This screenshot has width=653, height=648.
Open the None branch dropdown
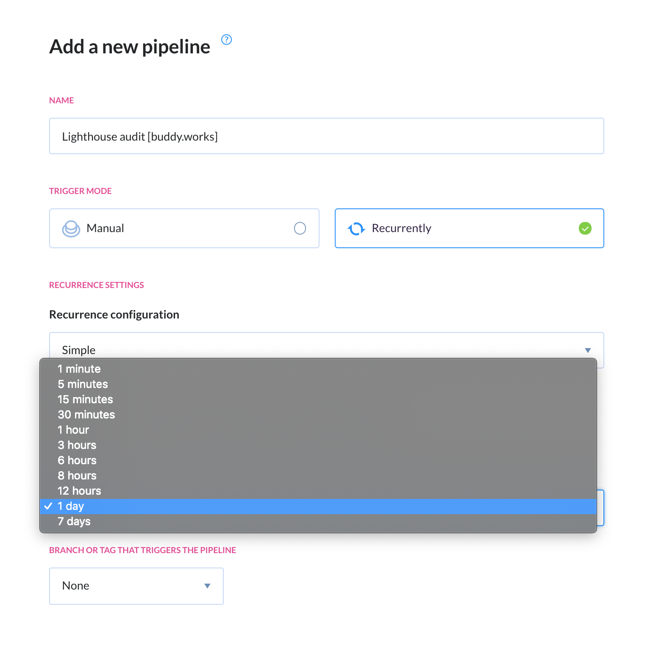[136, 586]
